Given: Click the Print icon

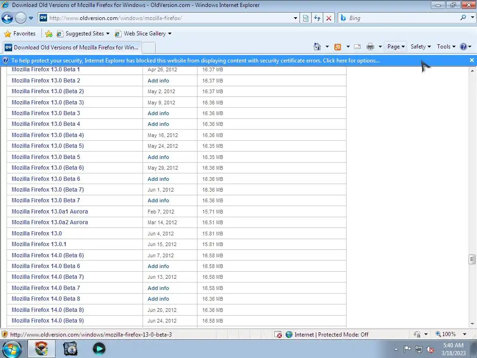Looking at the screenshot, I should coord(370,47).
